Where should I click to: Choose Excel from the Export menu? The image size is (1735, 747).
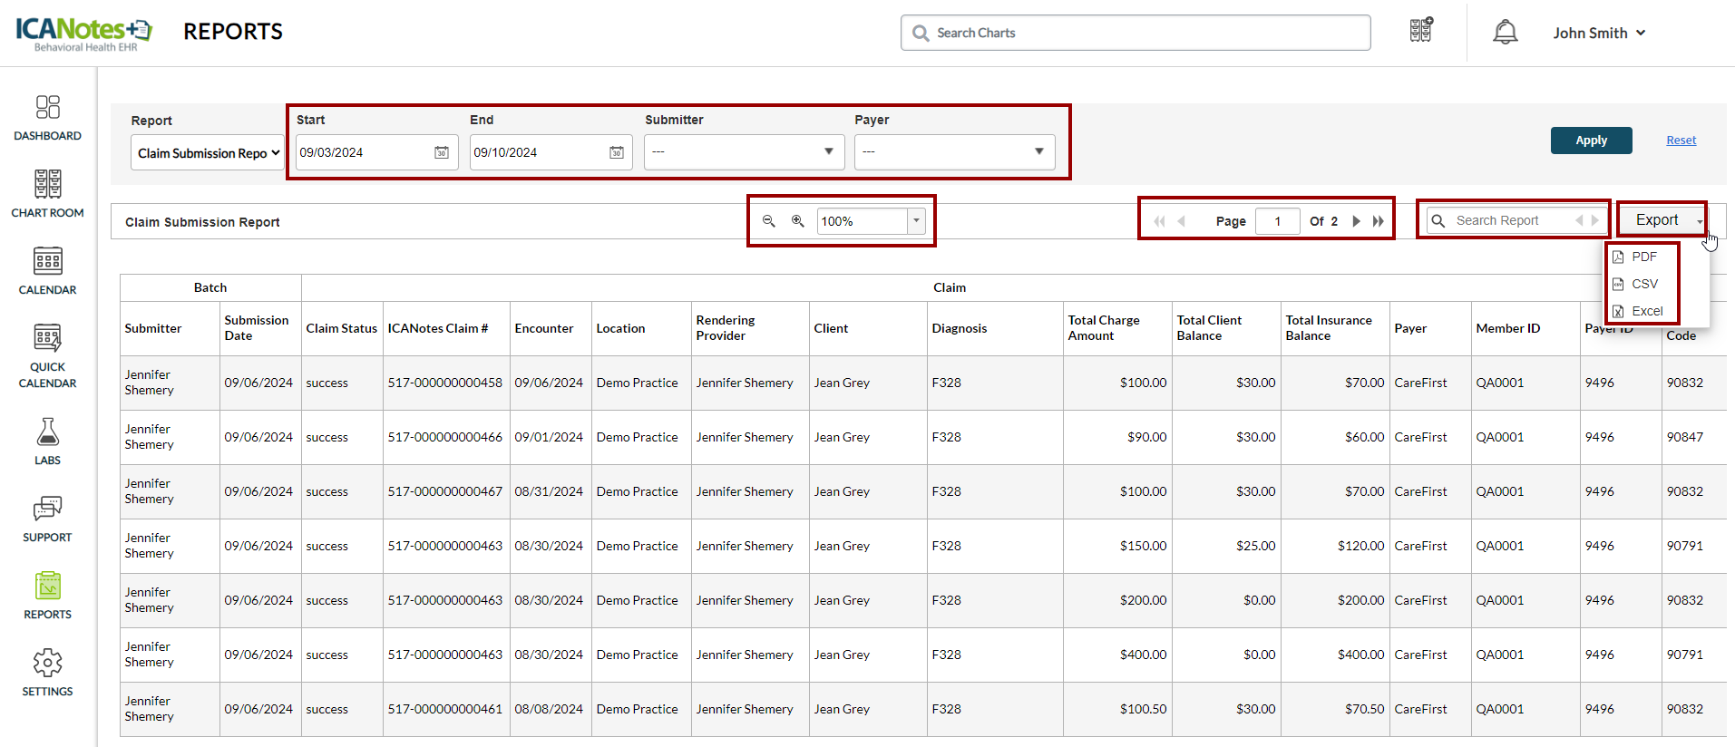point(1646,311)
